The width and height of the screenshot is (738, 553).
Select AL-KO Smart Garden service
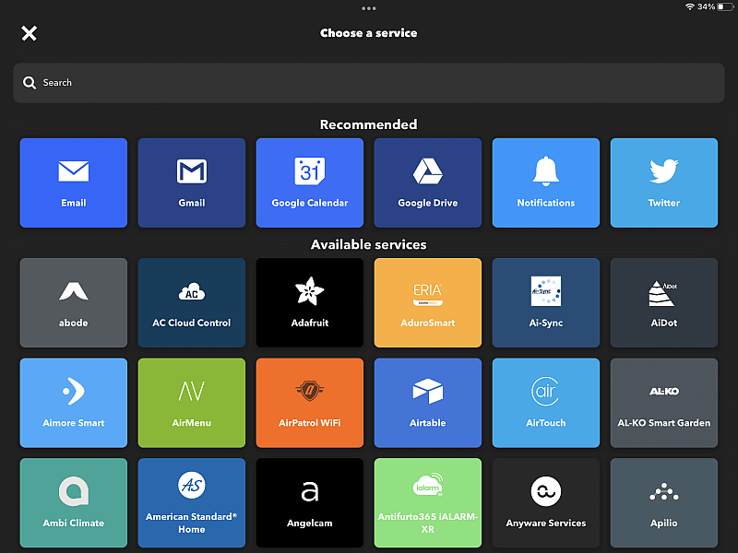click(x=664, y=403)
